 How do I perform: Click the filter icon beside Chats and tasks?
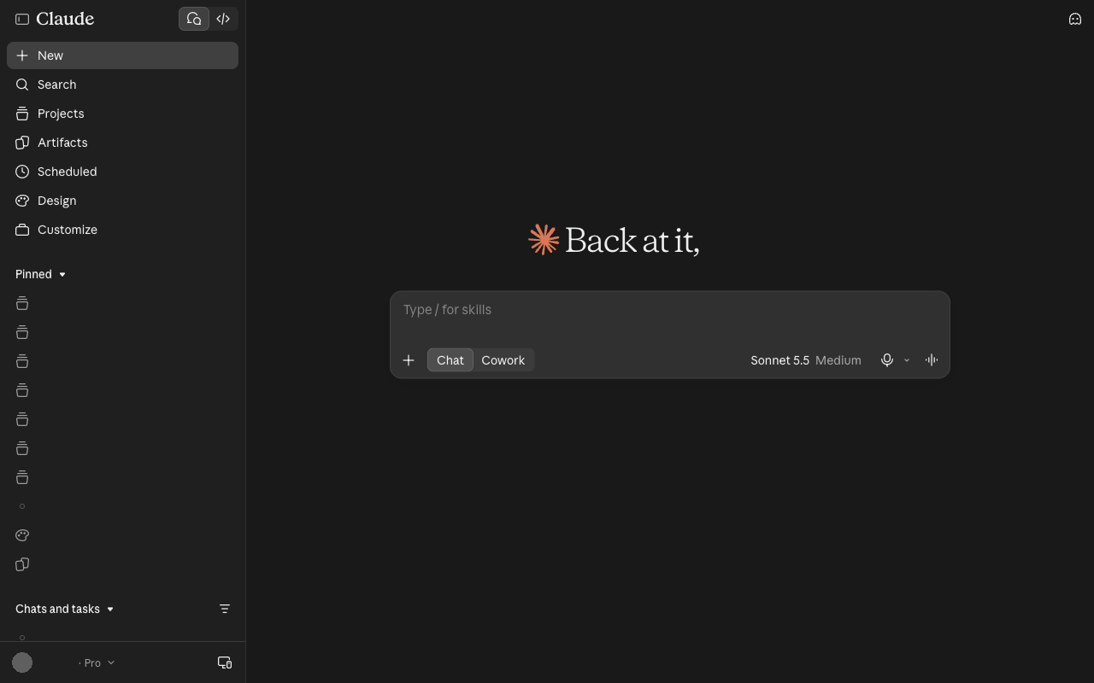pos(225,609)
